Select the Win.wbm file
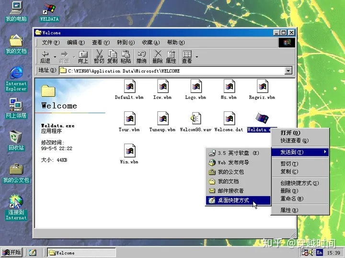Image resolution: width=345 pixels, height=258 pixels. click(x=129, y=154)
